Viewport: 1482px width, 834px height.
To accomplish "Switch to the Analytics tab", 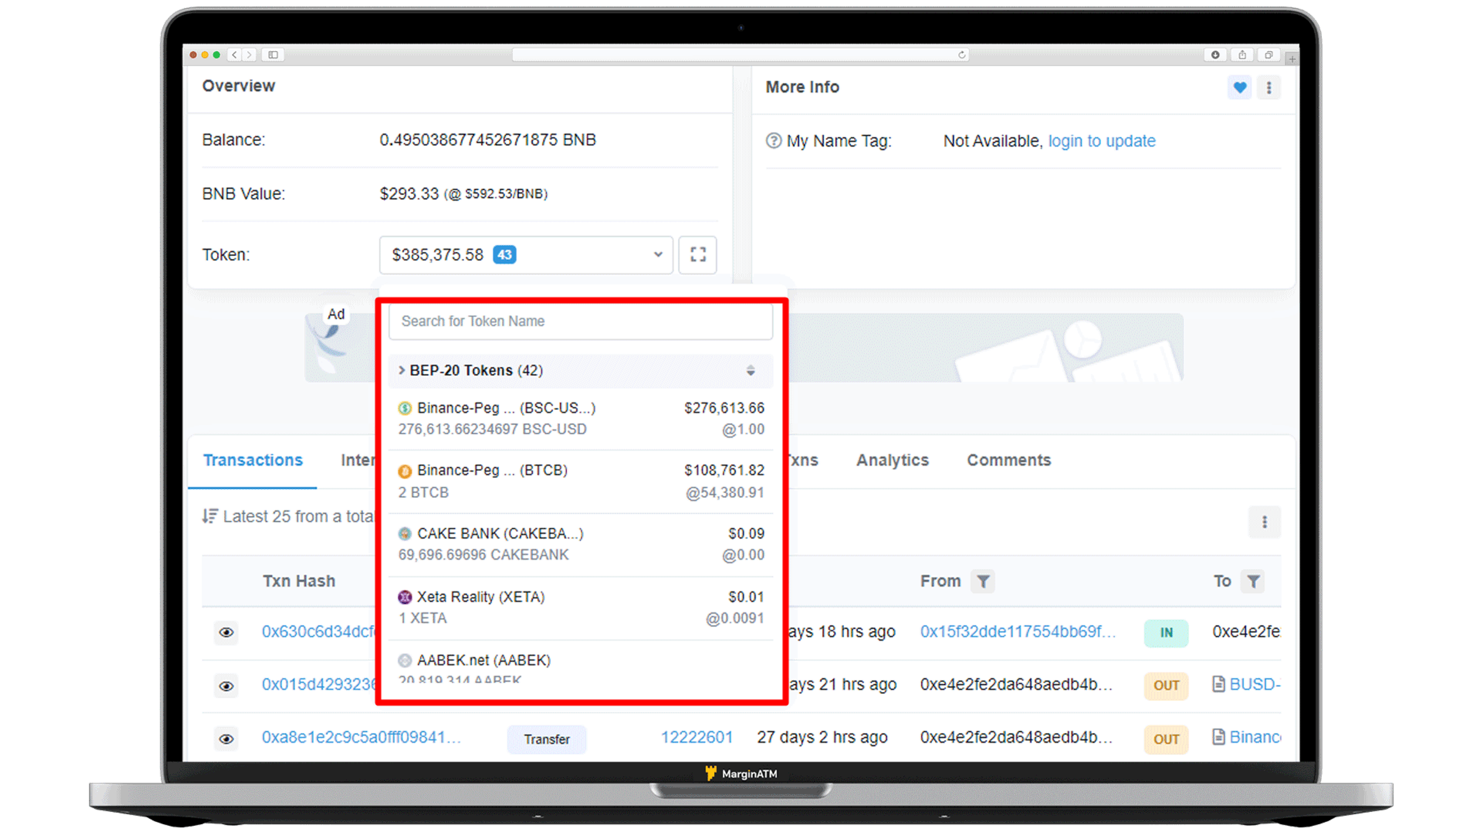I will 892,460.
